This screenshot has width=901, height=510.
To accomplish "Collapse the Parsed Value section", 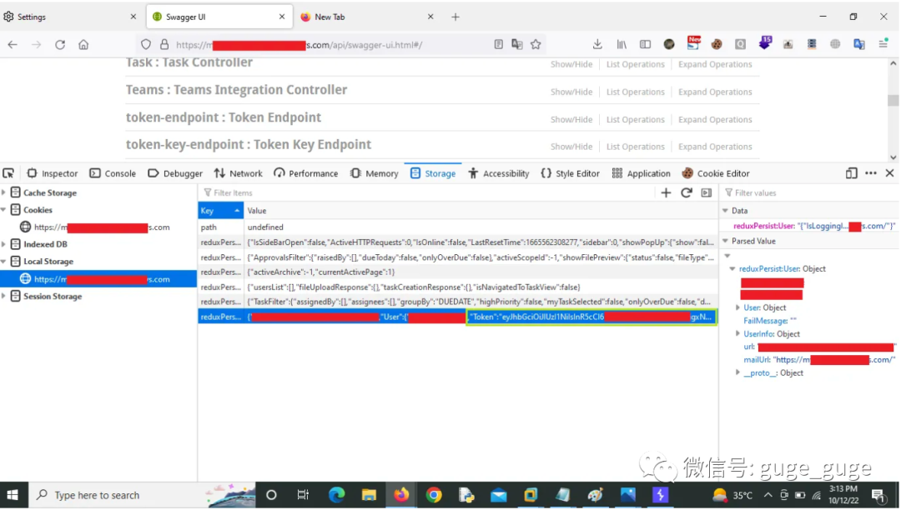I will pos(726,241).
